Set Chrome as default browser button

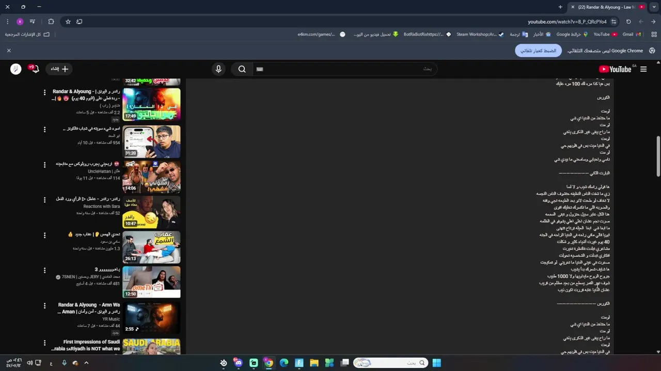538,50
